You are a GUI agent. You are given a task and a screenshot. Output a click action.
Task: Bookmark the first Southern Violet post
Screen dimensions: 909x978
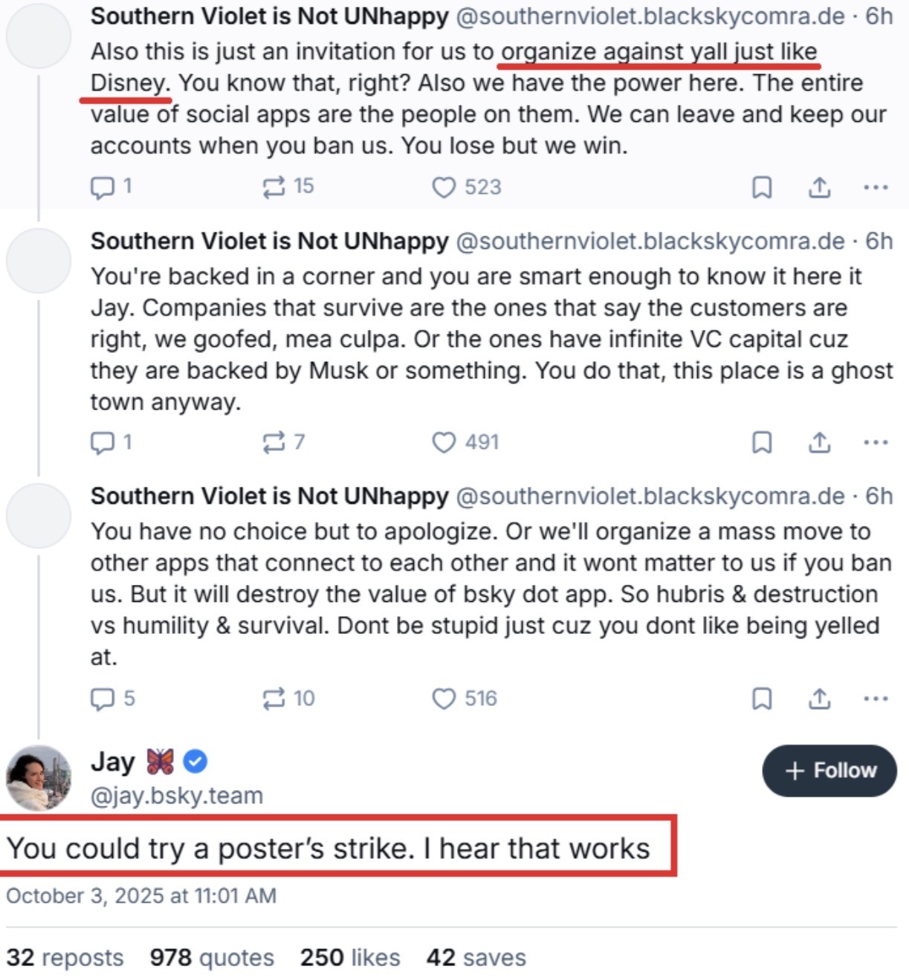762,187
